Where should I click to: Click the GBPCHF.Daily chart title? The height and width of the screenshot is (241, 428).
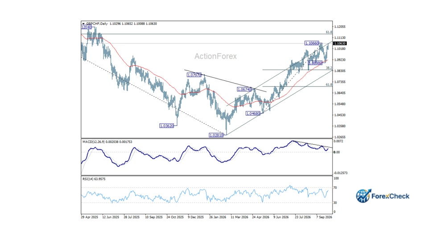[x=97, y=24]
